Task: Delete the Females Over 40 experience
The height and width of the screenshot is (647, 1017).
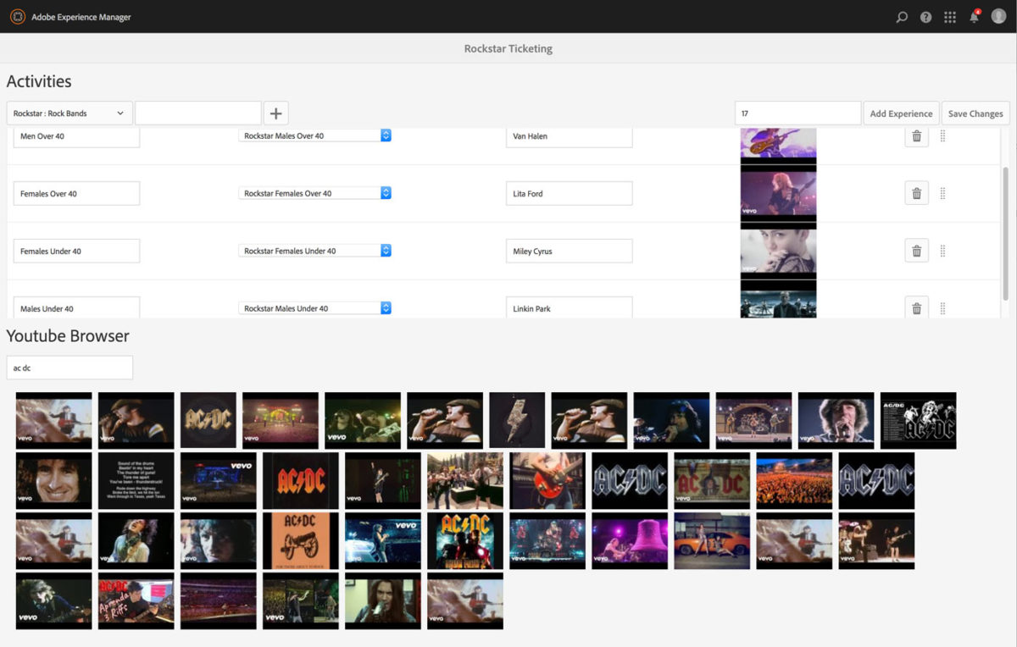Action: (916, 193)
